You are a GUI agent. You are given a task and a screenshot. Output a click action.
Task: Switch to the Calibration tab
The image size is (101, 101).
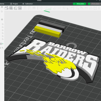pos(28,4)
